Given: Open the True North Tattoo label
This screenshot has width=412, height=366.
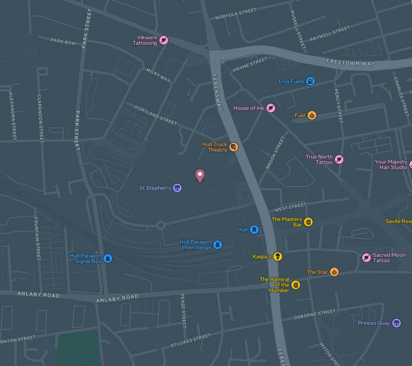Looking at the screenshot, I should tap(319, 159).
